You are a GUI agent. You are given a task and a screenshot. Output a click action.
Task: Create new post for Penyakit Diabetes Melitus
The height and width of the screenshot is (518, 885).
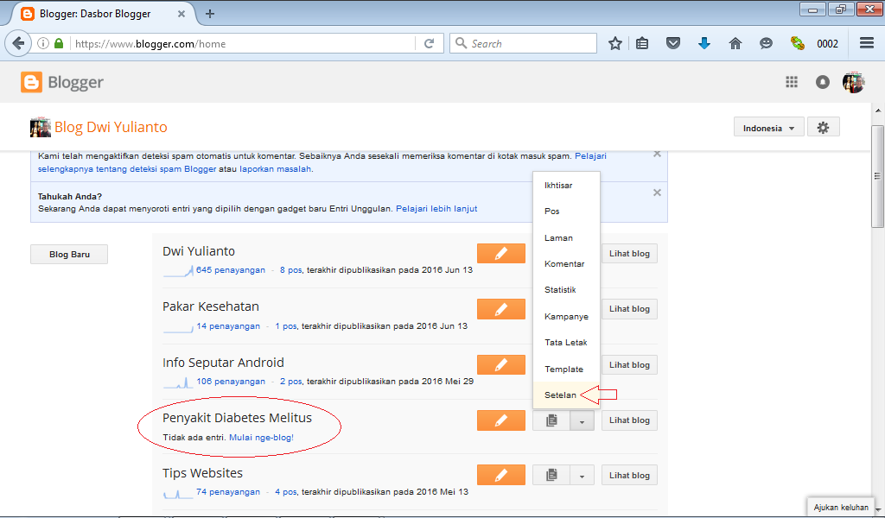[x=501, y=420]
